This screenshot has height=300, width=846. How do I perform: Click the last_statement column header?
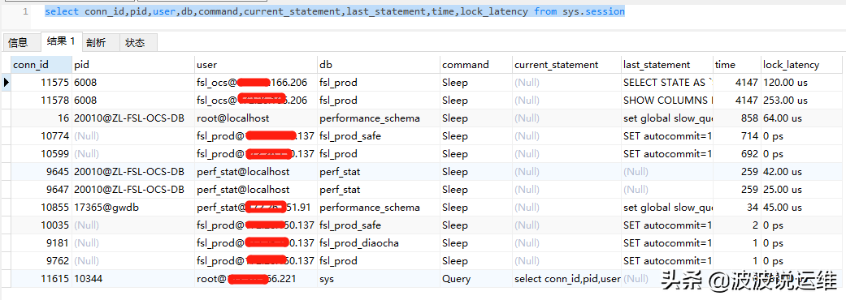(x=667, y=65)
